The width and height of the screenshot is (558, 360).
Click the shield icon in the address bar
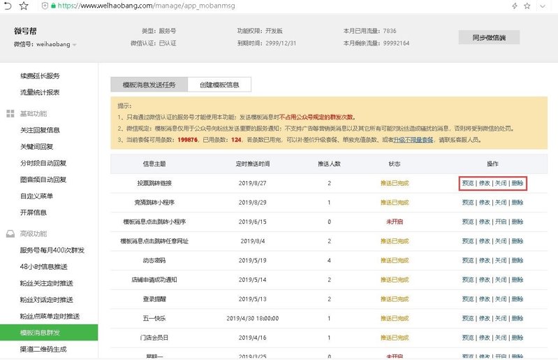45,6
